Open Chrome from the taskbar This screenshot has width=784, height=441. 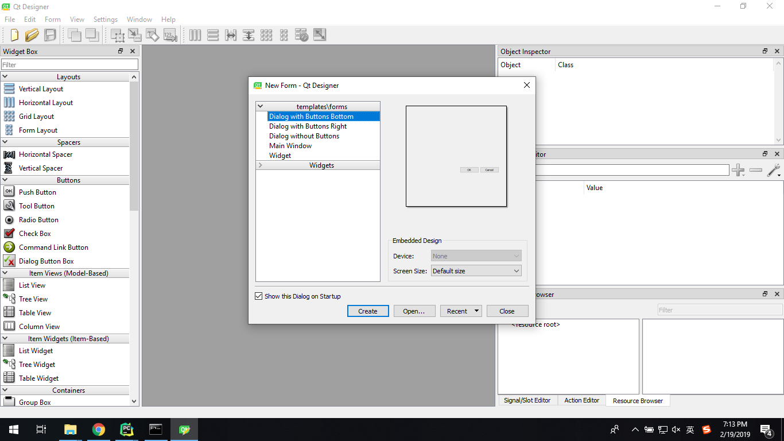[99, 430]
